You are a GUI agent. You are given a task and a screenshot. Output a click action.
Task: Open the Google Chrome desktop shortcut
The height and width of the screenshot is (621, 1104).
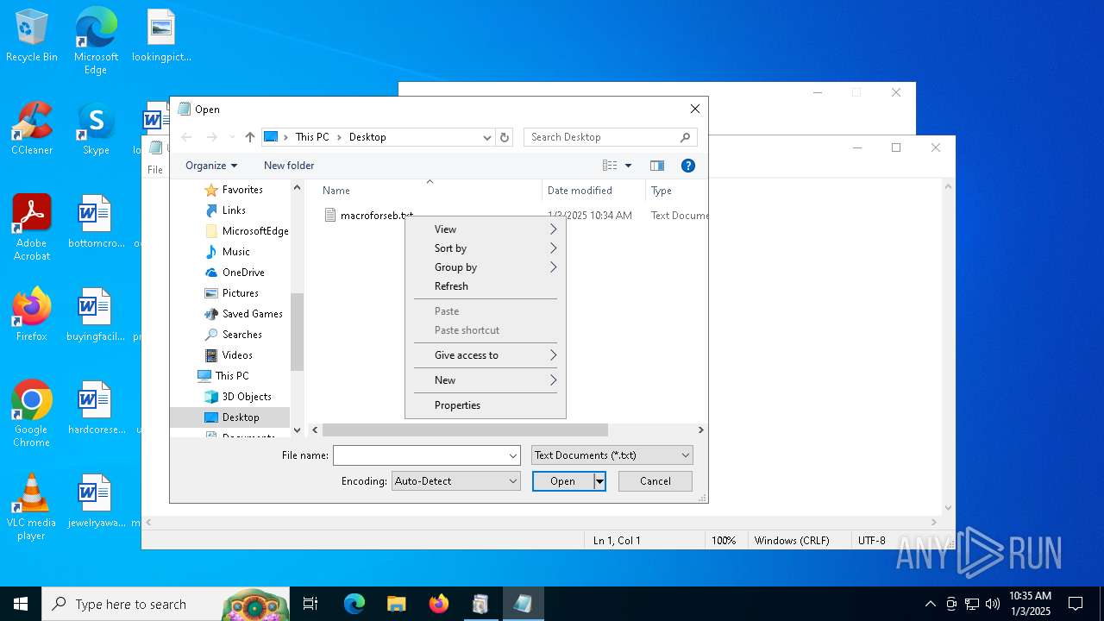tap(32, 414)
